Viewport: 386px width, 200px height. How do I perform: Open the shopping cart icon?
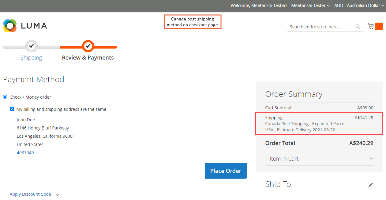point(371,26)
